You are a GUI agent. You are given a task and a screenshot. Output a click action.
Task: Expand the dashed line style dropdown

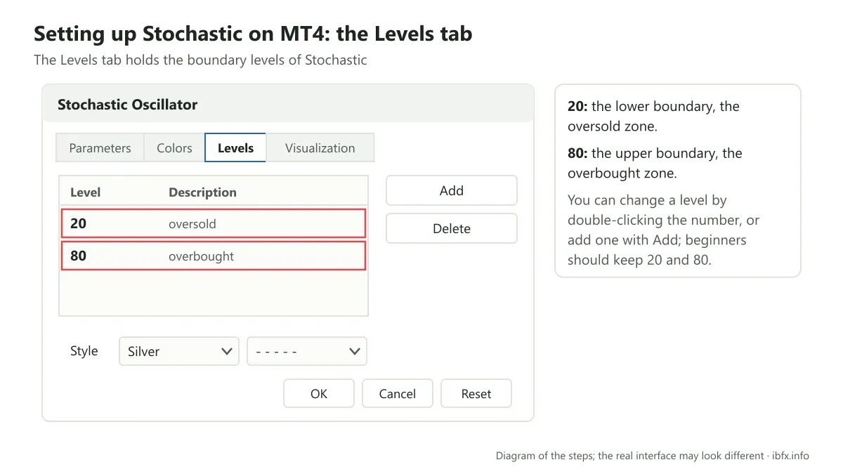pos(307,351)
